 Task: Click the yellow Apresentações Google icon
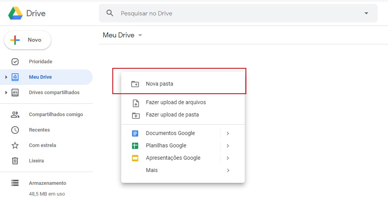(135, 158)
